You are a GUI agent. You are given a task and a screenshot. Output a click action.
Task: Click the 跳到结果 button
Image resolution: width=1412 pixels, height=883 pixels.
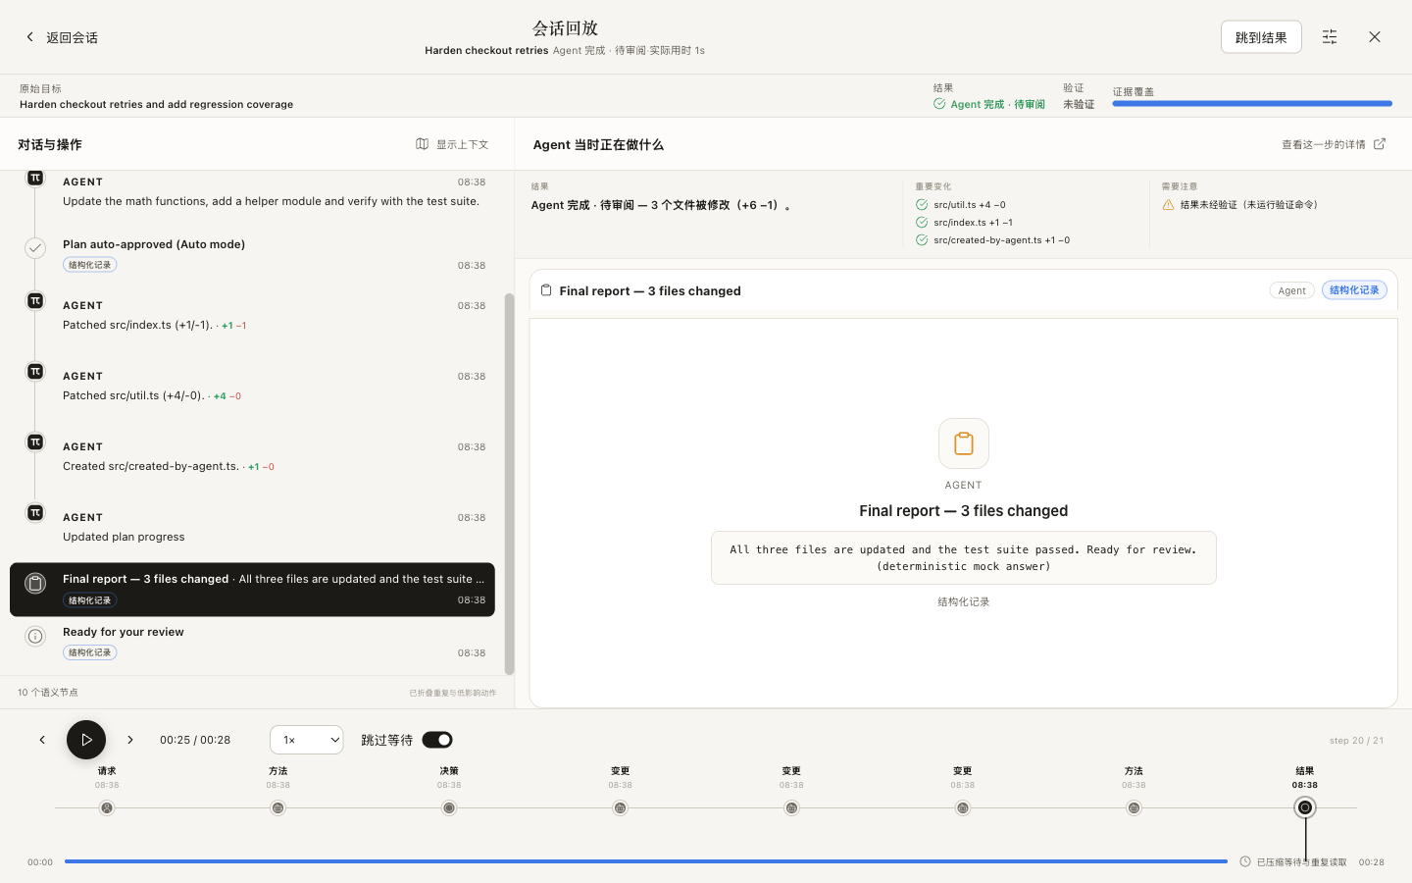(x=1261, y=37)
